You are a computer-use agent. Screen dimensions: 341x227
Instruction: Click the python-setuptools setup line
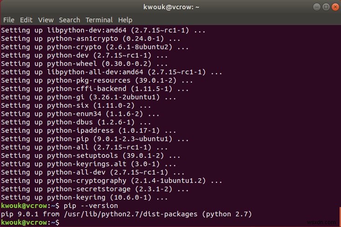click(x=89, y=156)
